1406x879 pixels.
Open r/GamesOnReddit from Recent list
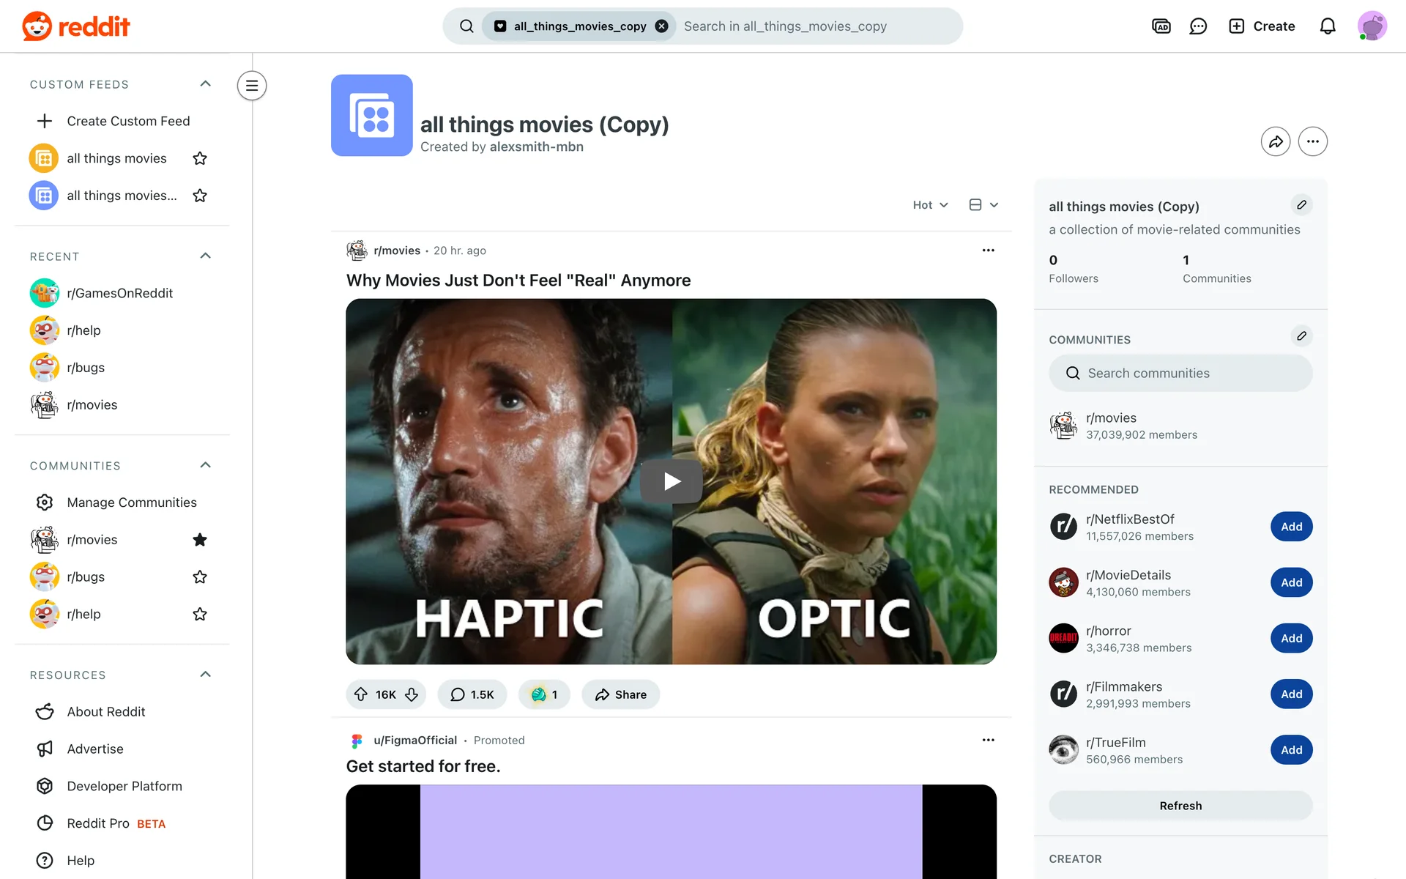(119, 293)
